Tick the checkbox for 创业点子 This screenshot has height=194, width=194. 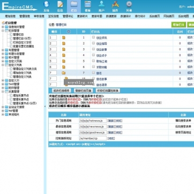click(93, 55)
